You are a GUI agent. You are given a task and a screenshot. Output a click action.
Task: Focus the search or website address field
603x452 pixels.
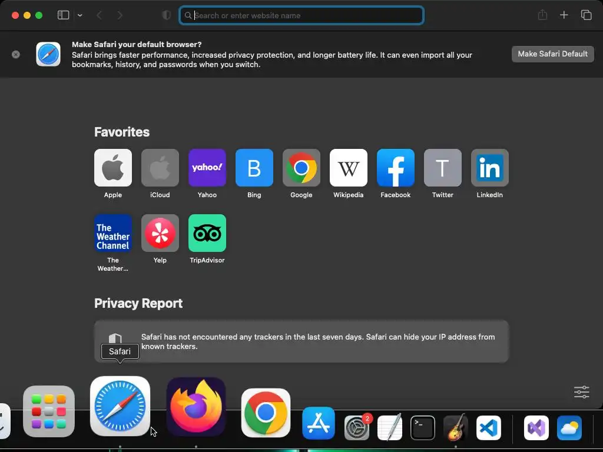pyautogui.click(x=301, y=15)
